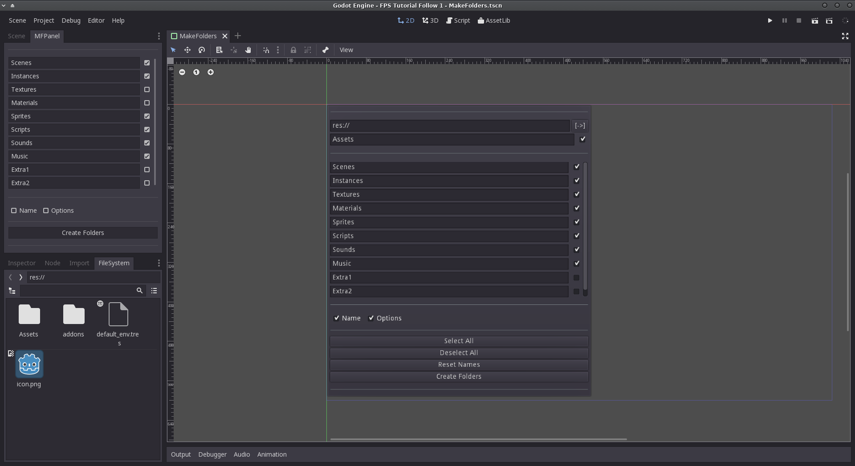The image size is (855, 466).
Task: Enable Materials checkbox in MFPanel dock
Action: tap(147, 103)
